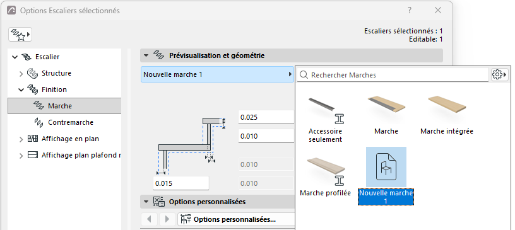This screenshot has height=230, width=515.
Task: Click the Rechercher Marches search field
Action: click(393, 75)
